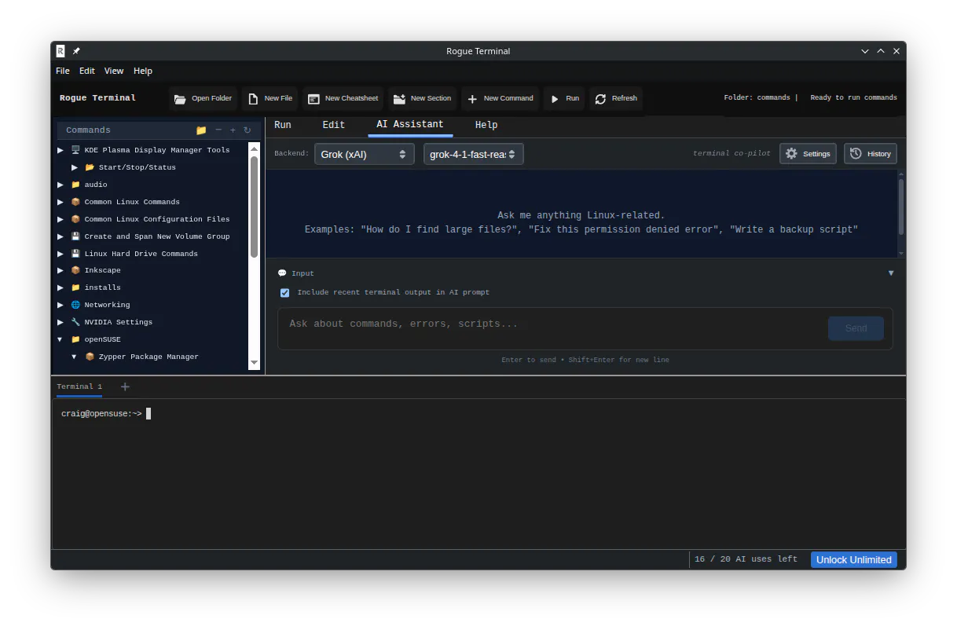Click the New Cheatsheet icon
The image size is (957, 630).
point(313,99)
